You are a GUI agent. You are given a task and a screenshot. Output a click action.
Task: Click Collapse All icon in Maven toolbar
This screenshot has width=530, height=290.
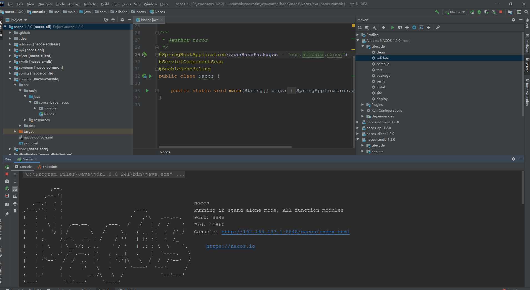[429, 27]
